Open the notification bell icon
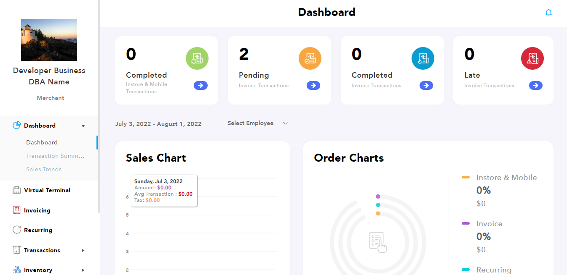The height and width of the screenshot is (275, 567). tap(548, 13)
